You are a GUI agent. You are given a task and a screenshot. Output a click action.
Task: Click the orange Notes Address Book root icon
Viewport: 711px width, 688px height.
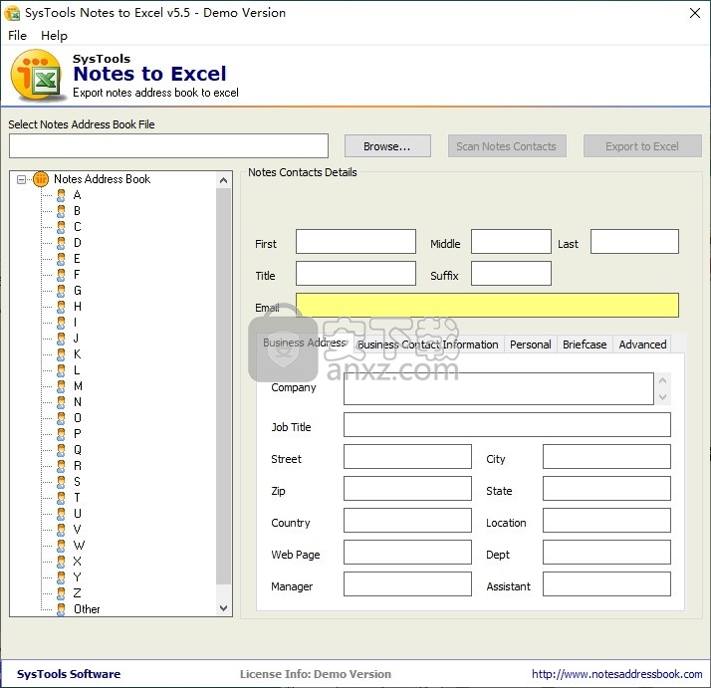click(41, 179)
